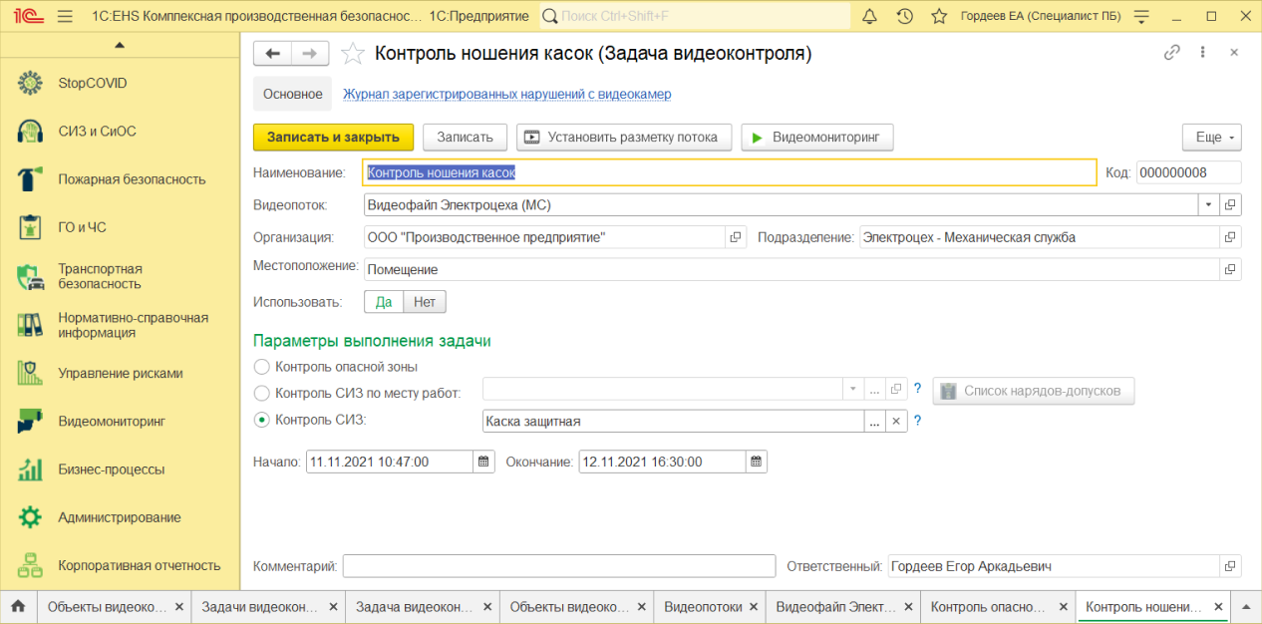Open calendar picker for Окончание date
Viewport: 1262px width, 624px height.
pyautogui.click(x=757, y=462)
